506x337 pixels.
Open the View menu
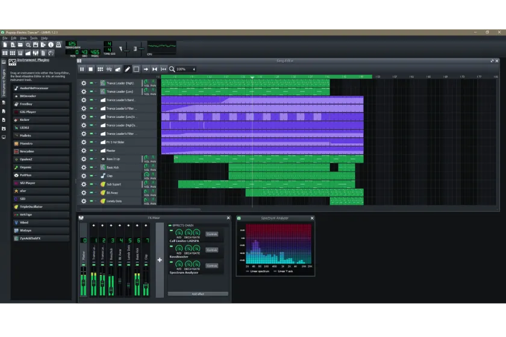[23, 38]
